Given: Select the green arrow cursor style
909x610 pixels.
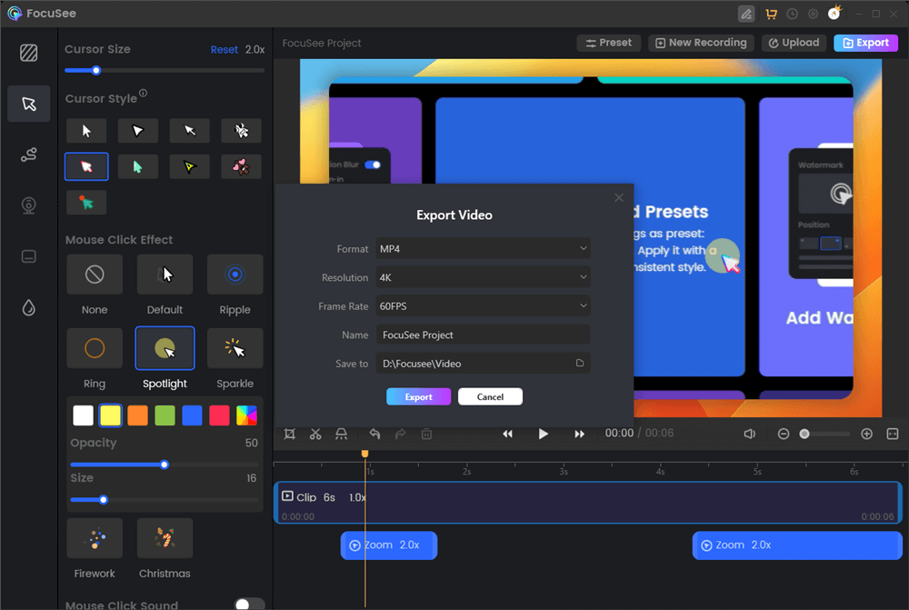Looking at the screenshot, I should [x=137, y=167].
